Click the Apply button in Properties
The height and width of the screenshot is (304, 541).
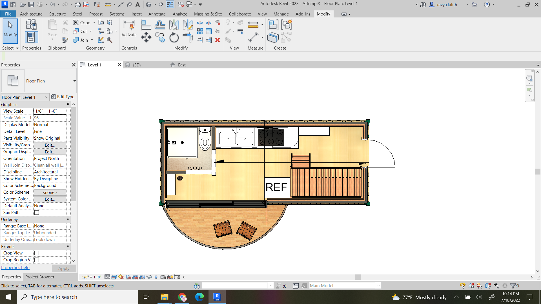(x=64, y=268)
